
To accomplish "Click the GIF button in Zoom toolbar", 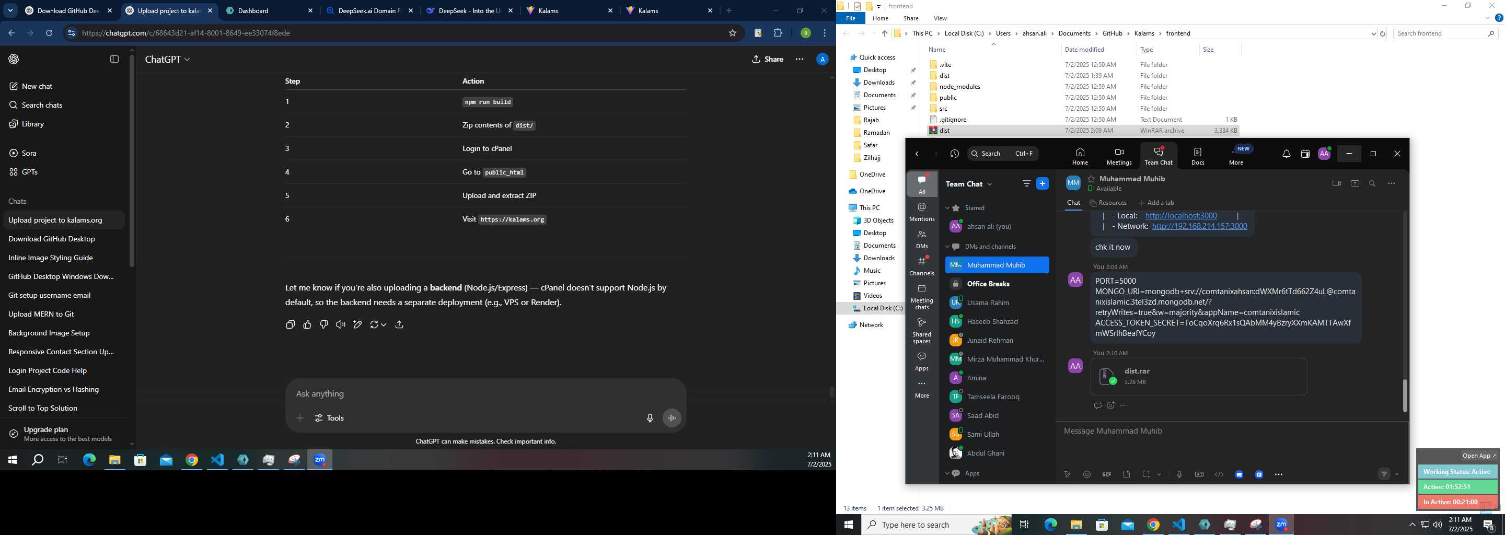I will 1107,475.
